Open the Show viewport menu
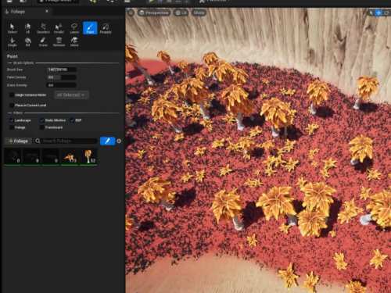Viewport: 391px width, 293px height. tap(199, 13)
